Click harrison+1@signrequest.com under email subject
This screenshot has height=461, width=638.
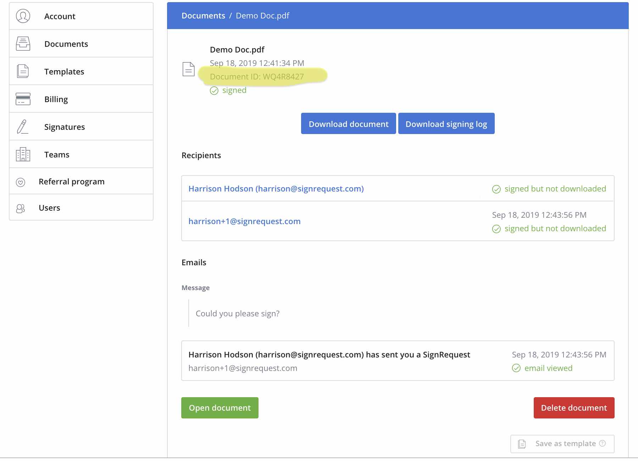[243, 368]
